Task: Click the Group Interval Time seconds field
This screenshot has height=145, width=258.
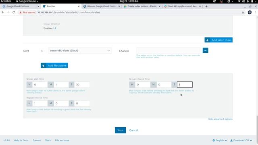Action: pos(185,85)
